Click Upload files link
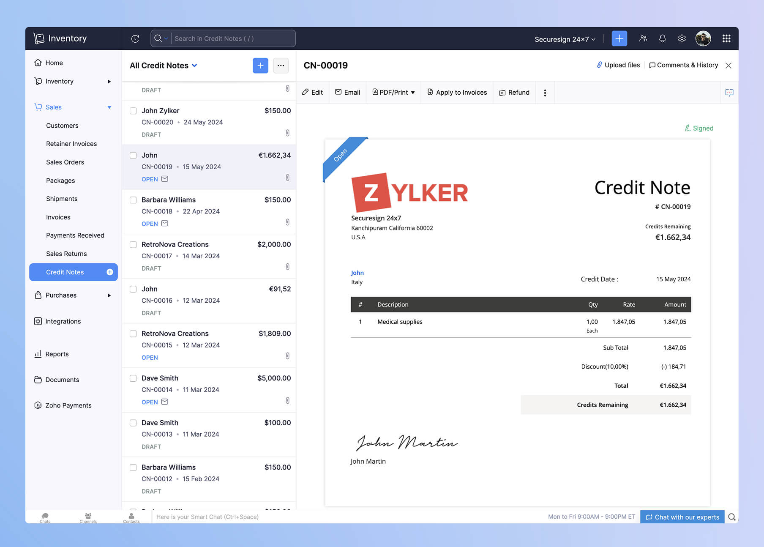Image resolution: width=764 pixels, height=547 pixels. point(618,65)
